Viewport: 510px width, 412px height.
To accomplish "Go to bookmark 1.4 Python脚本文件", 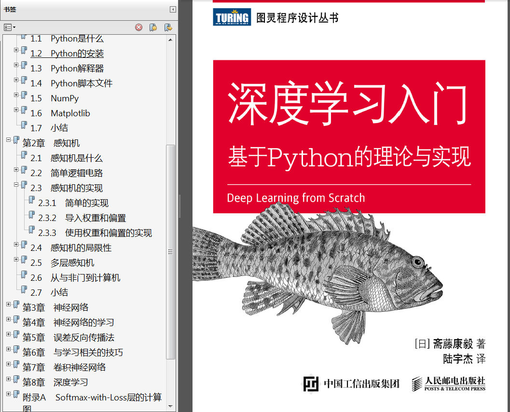I will tap(71, 83).
